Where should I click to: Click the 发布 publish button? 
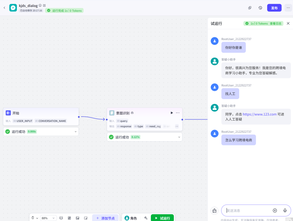click(274, 8)
